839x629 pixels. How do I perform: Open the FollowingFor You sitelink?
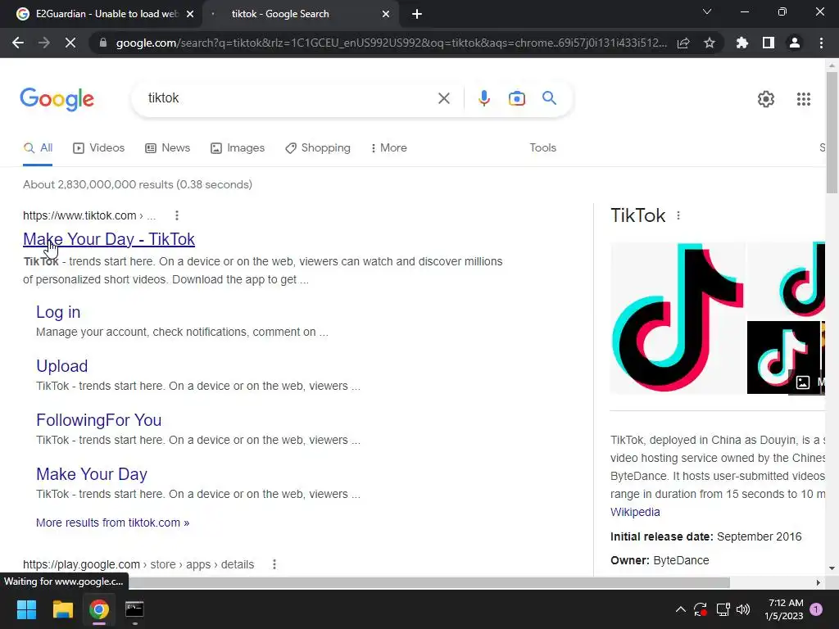click(99, 420)
